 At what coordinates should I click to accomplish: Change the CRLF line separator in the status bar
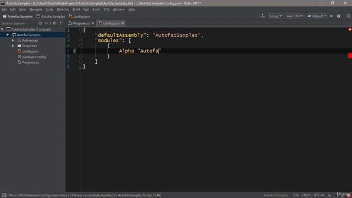(x=306, y=195)
